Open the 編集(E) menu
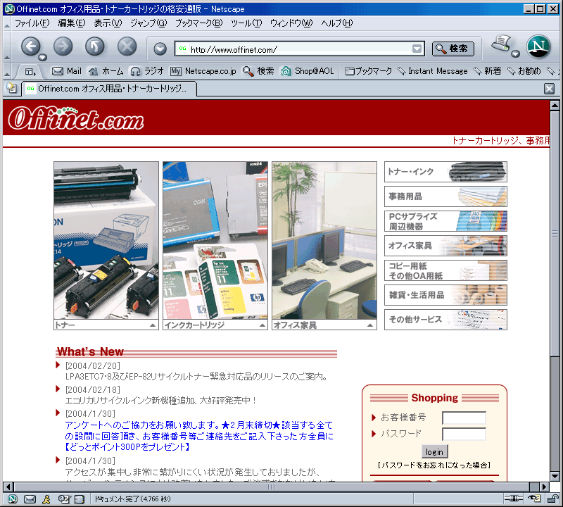Viewport: 563px width, 507px height. (72, 23)
